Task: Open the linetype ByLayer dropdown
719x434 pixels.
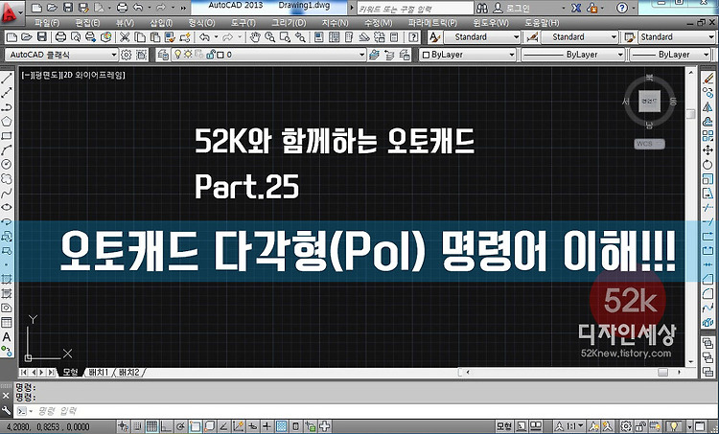Action: 572,55
